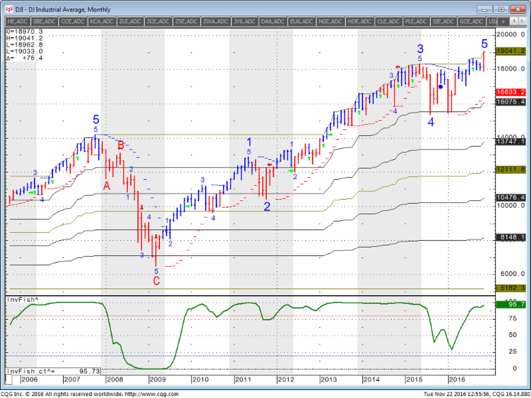Click the red C wave label
Viewport: 531px width, 398px height.
[156, 281]
